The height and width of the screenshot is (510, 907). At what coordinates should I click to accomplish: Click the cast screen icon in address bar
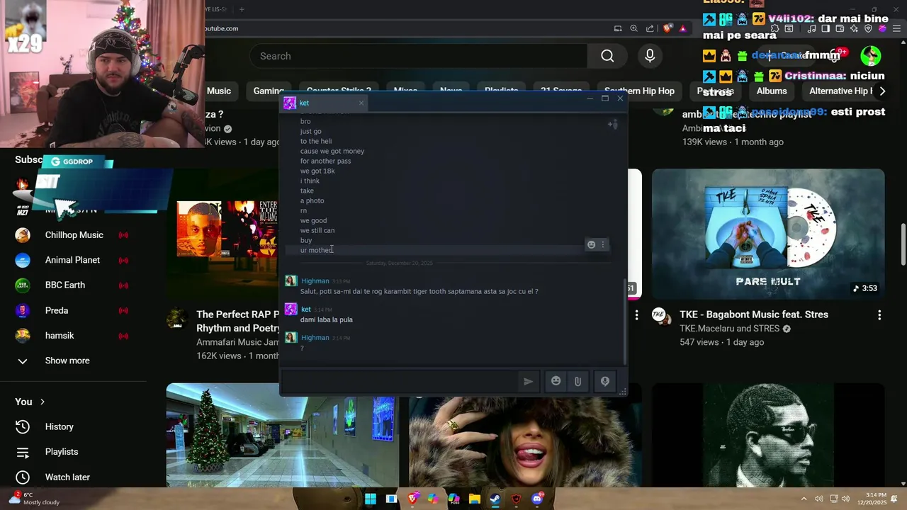click(x=618, y=28)
